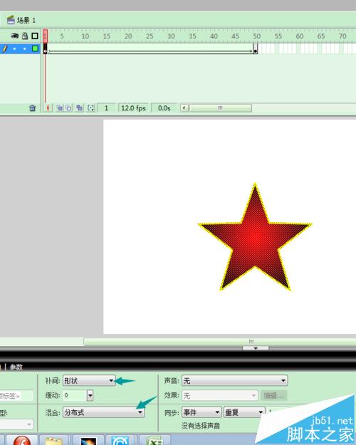Select the layer's pencil edit icon
This screenshot has height=445, width=356.
tap(4, 48)
